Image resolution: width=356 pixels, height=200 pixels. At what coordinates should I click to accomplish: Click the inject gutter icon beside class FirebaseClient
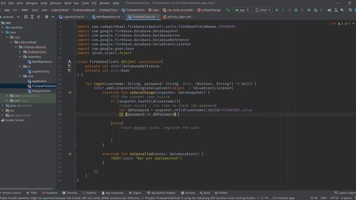coord(70,62)
